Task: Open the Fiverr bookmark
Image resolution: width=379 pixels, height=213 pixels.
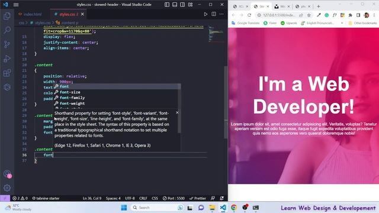Action: coord(270,23)
